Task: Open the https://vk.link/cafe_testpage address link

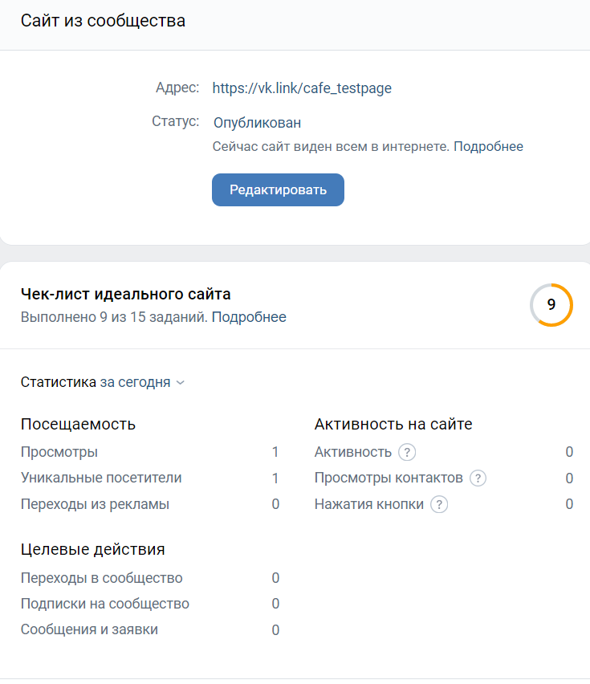Action: (302, 88)
